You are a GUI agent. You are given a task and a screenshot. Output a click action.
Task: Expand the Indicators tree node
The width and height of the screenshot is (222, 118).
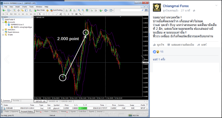click(x=3, y=30)
